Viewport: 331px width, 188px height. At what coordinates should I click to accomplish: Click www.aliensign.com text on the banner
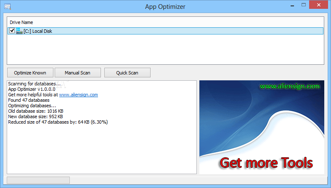tap(290, 86)
